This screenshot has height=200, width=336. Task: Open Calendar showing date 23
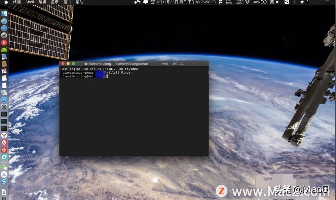[4, 71]
